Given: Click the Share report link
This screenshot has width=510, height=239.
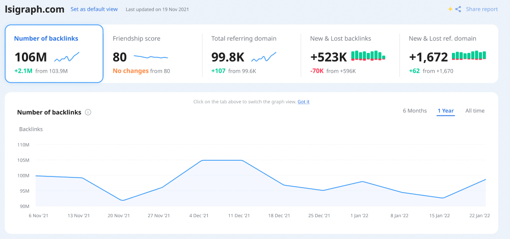Looking at the screenshot, I should [x=481, y=9].
